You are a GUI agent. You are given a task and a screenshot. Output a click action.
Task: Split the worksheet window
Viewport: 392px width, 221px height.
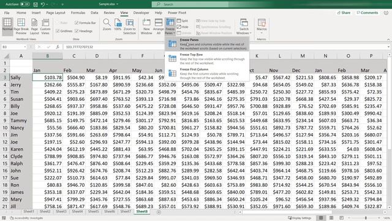(x=183, y=21)
